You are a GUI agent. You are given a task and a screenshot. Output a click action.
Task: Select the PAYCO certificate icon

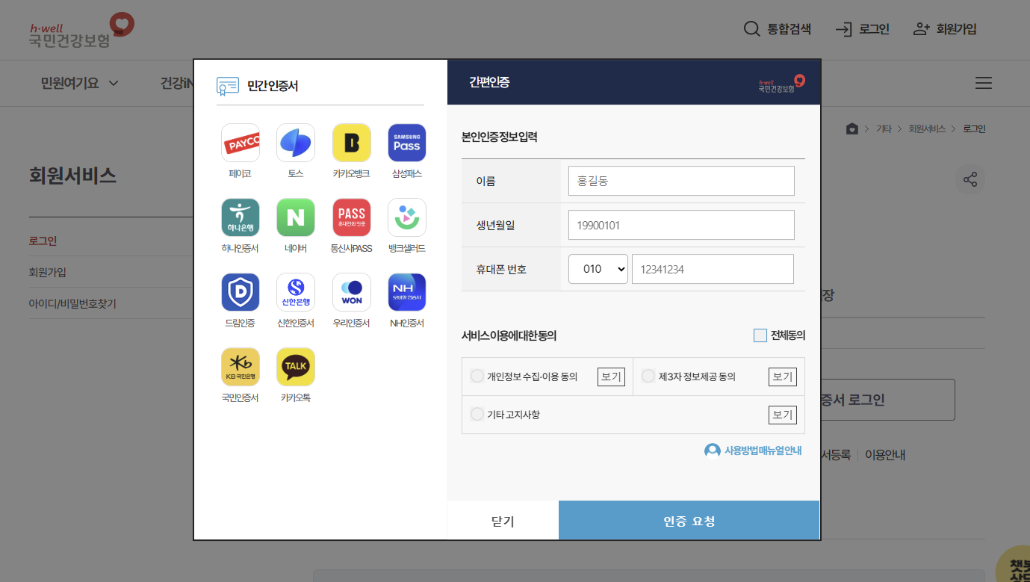241,143
